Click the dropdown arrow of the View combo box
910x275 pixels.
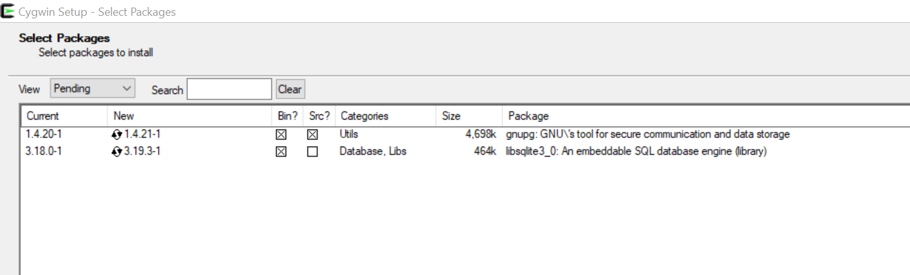[x=127, y=89]
